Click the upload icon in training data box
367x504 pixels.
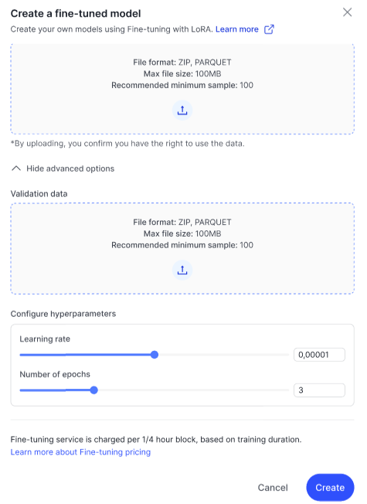[182, 111]
